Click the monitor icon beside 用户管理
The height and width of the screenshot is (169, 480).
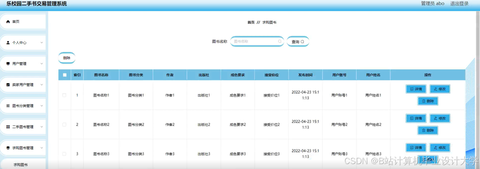(8, 64)
